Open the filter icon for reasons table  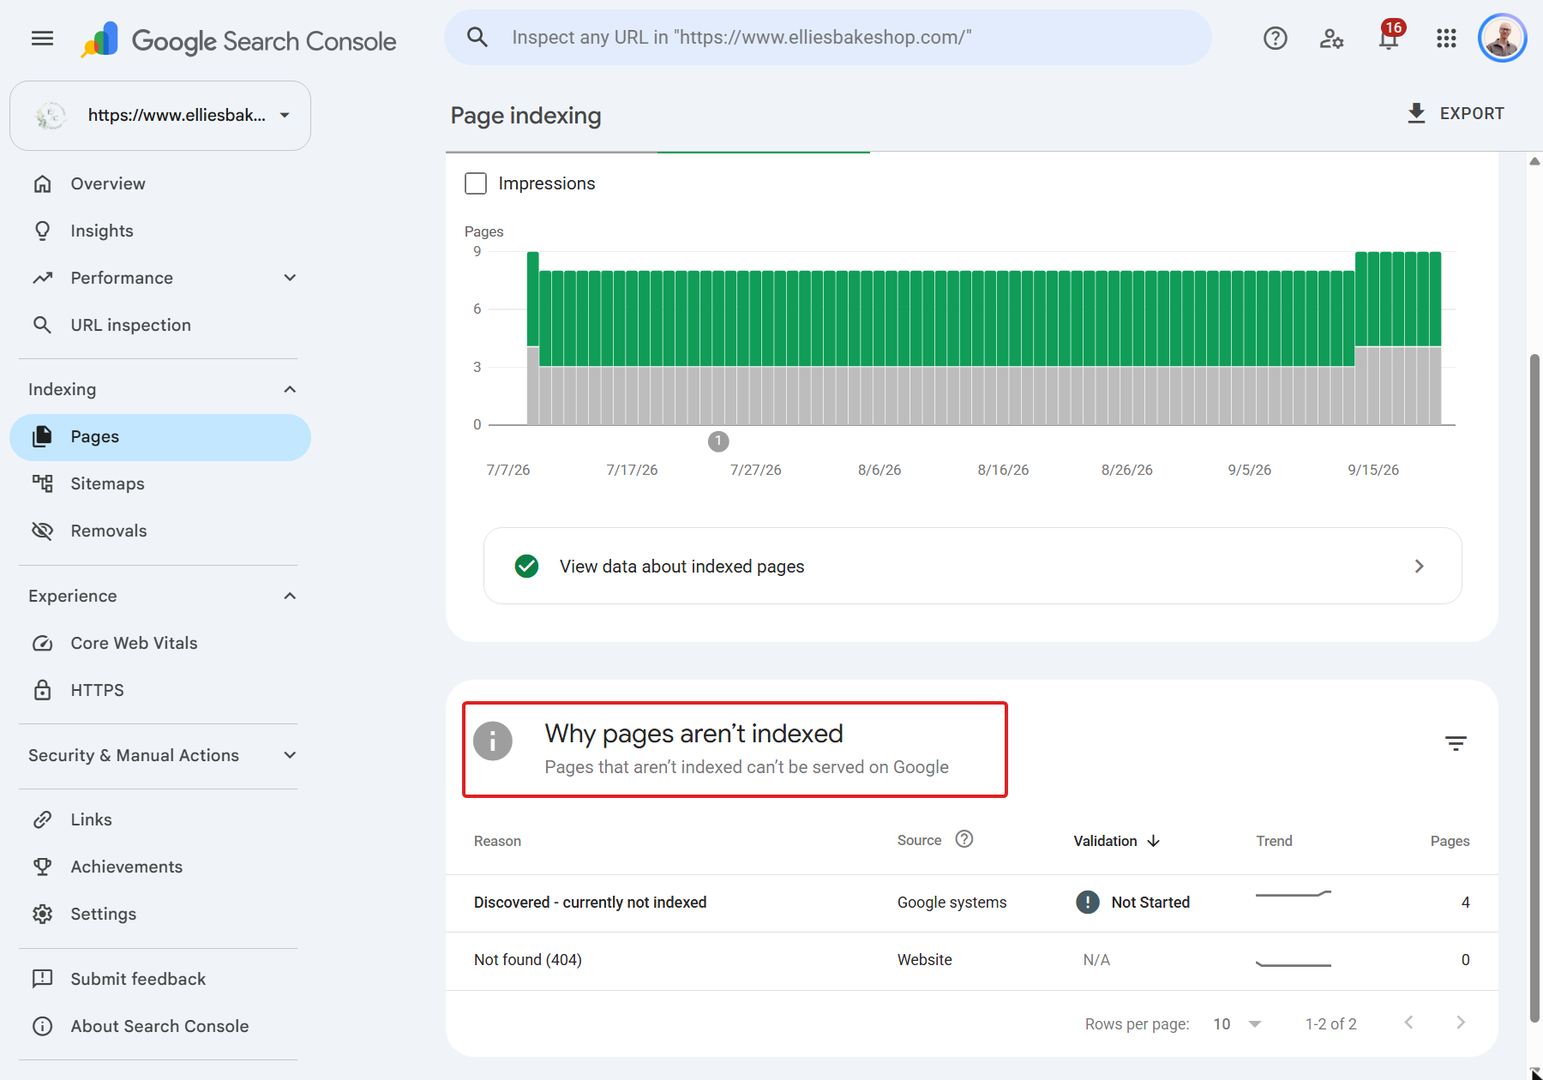[x=1456, y=743]
